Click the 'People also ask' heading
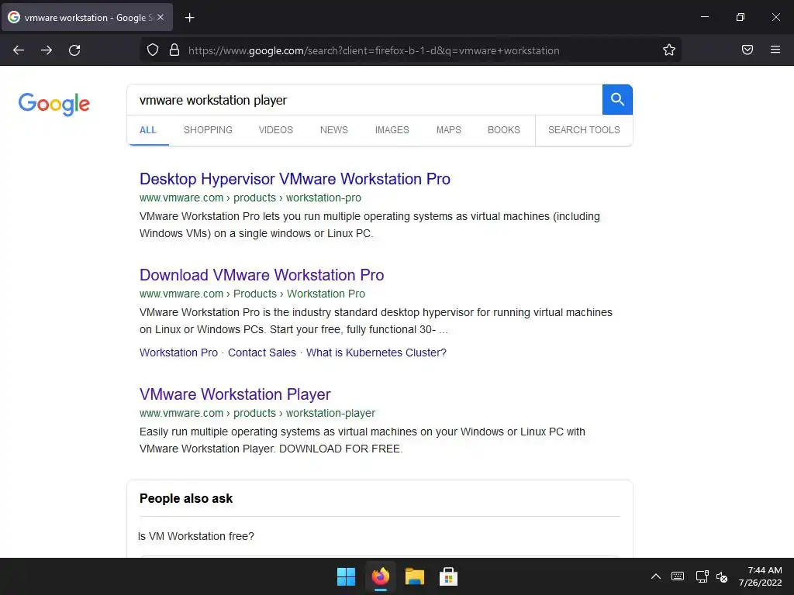 (186, 498)
